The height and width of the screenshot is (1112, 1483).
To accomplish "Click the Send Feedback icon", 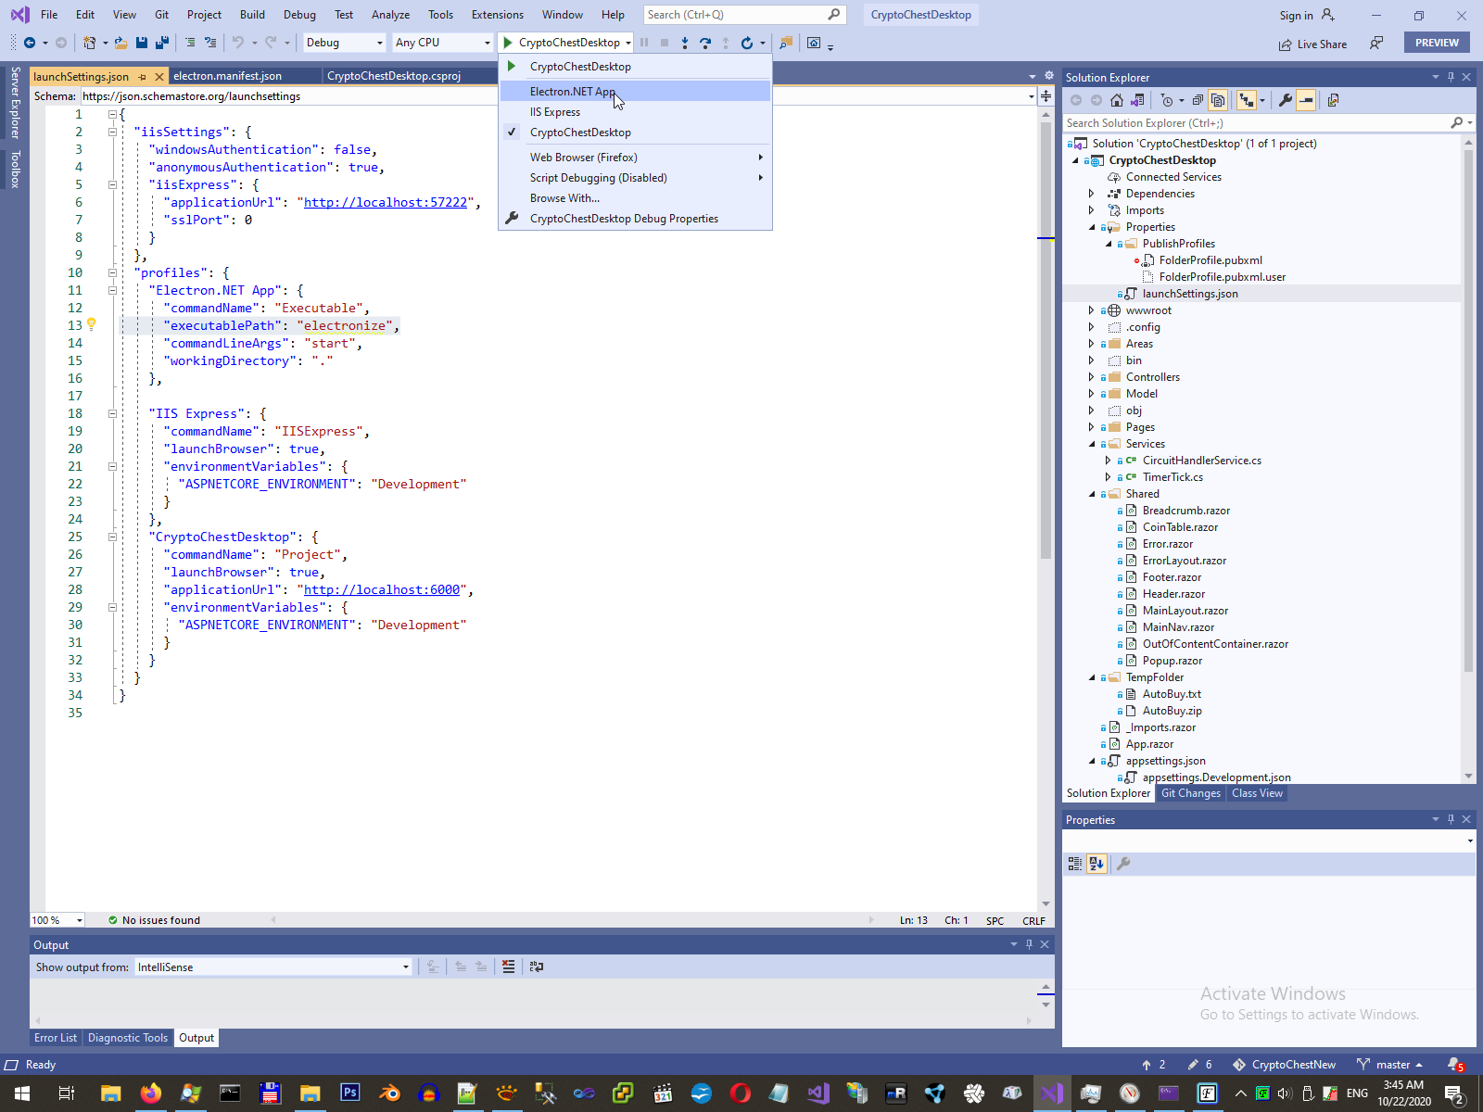I will pyautogui.click(x=1376, y=43).
